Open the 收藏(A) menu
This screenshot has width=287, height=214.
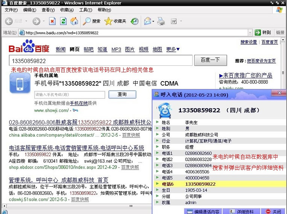67,10
